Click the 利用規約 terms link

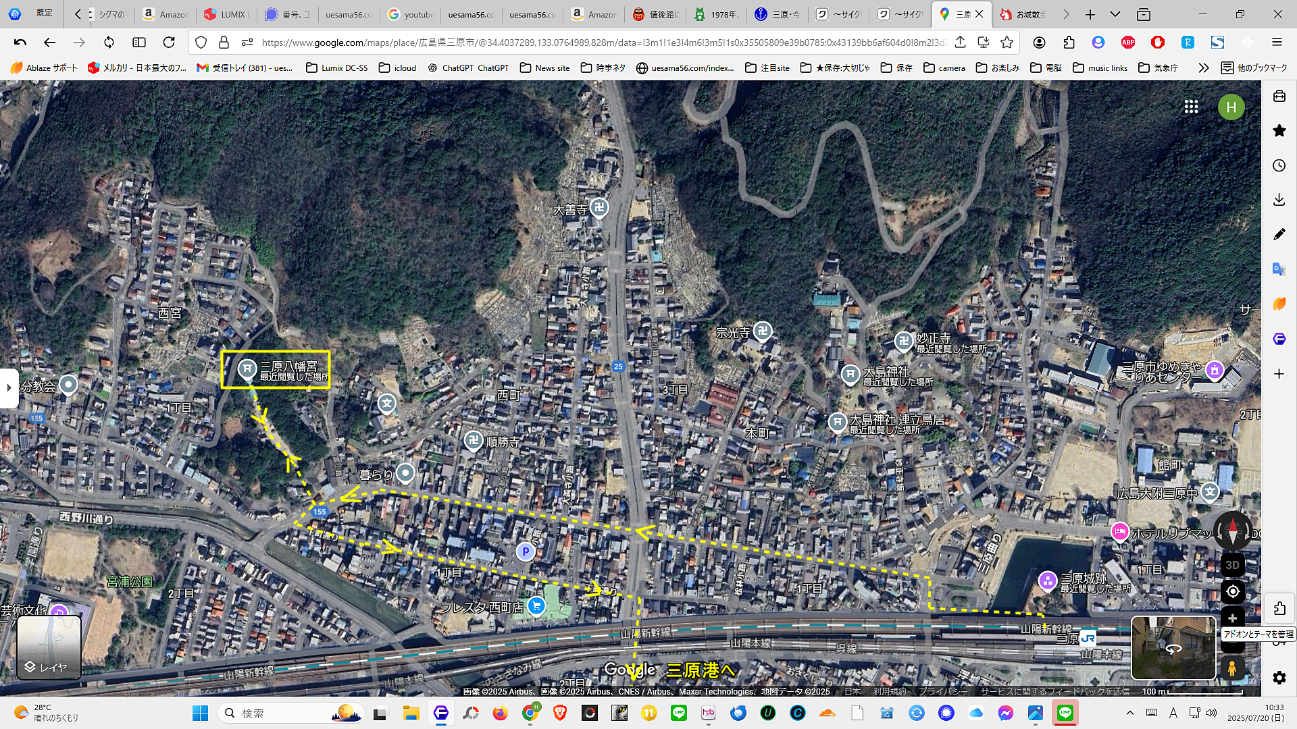(889, 691)
